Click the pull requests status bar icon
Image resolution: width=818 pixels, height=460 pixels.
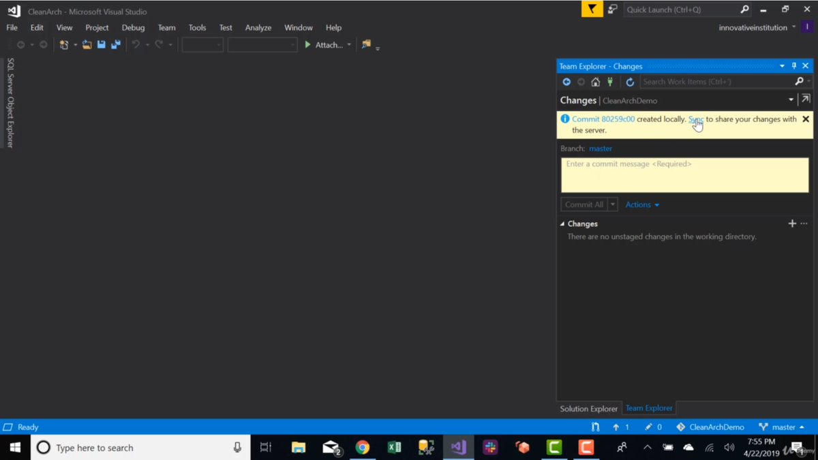(x=596, y=427)
